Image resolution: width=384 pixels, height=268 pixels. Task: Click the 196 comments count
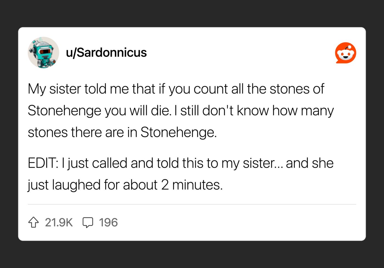pos(108,222)
